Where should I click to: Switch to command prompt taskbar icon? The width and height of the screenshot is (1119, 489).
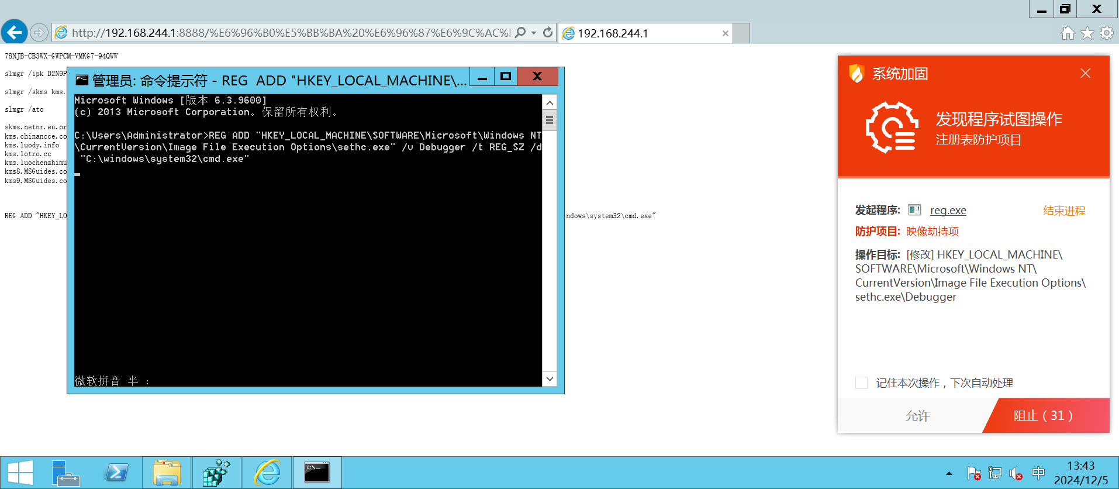pos(317,473)
